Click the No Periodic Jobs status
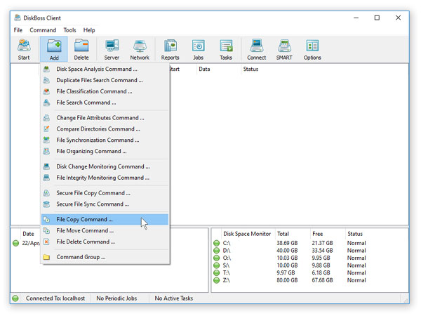This screenshot has width=421, height=316. [116, 298]
